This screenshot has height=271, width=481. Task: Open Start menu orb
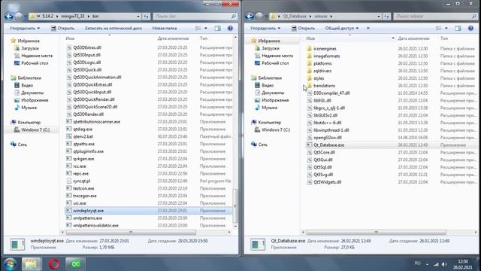[x=10, y=264]
